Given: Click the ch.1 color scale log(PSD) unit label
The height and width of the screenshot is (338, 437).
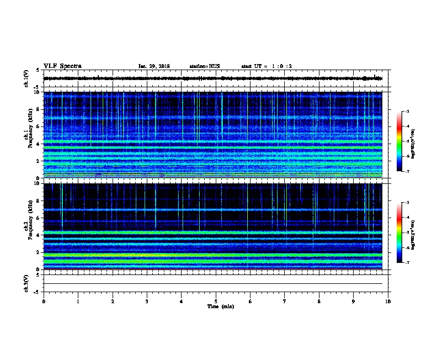Looking at the screenshot, I should (x=413, y=144).
